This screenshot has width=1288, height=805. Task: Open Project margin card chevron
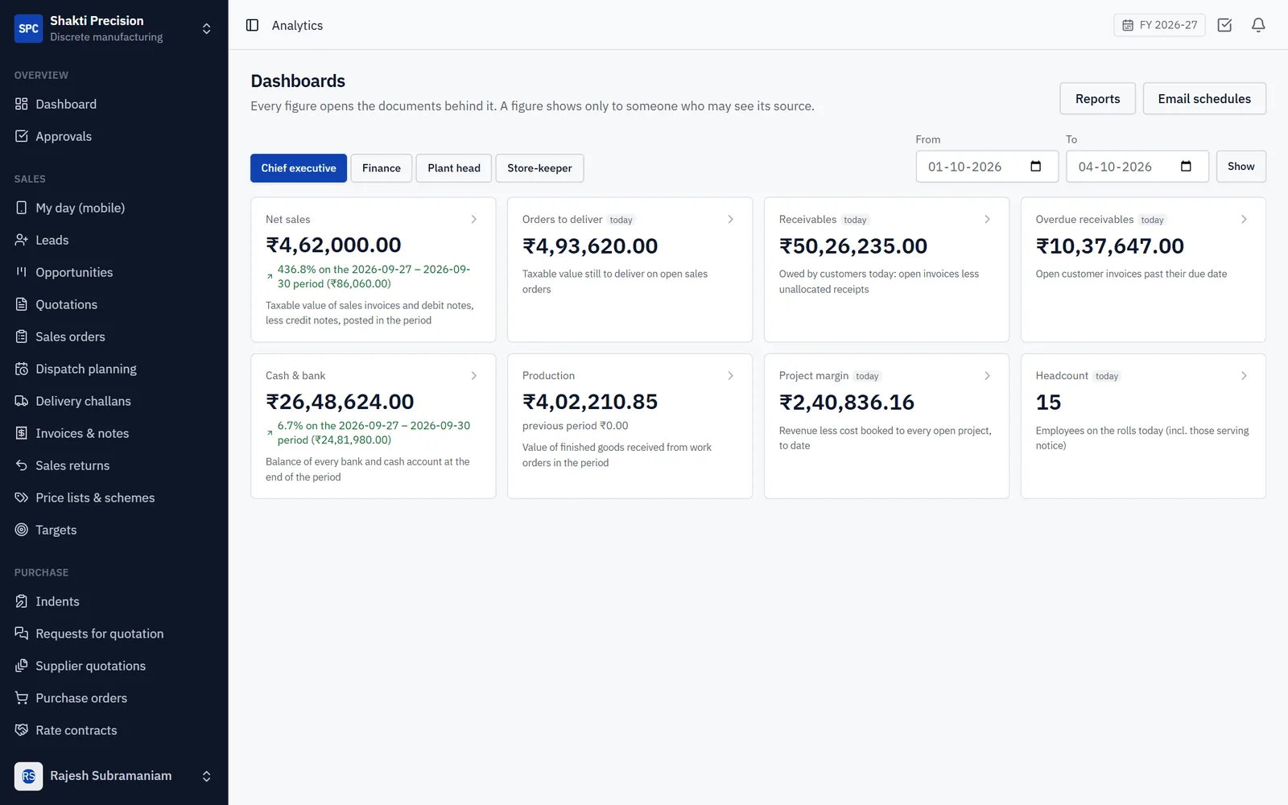987,375
